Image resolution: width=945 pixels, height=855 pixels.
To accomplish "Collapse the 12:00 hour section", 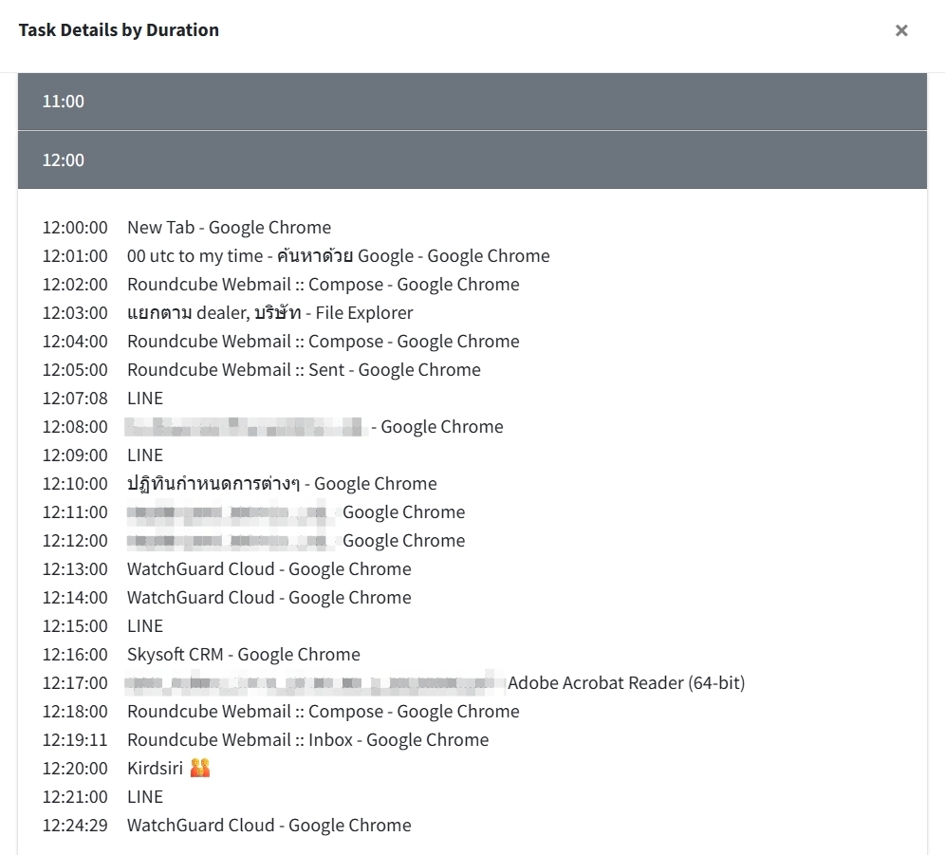I will pos(472,159).
